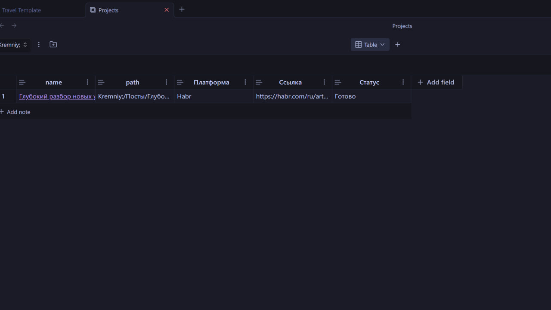This screenshot has height=310, width=551.
Task: Click the Projects page title
Action: pos(402,26)
